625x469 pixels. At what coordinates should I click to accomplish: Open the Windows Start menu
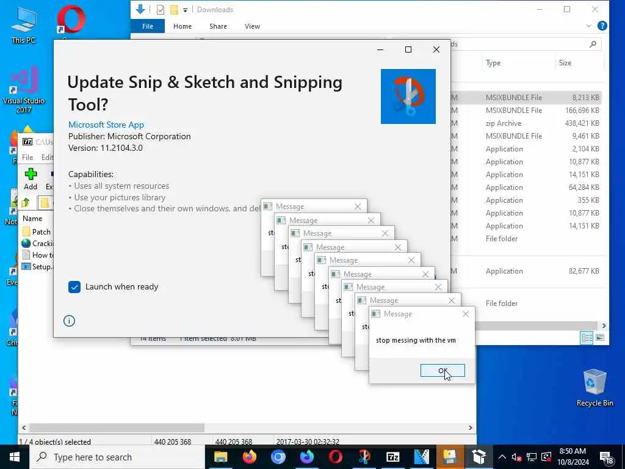tap(15, 457)
